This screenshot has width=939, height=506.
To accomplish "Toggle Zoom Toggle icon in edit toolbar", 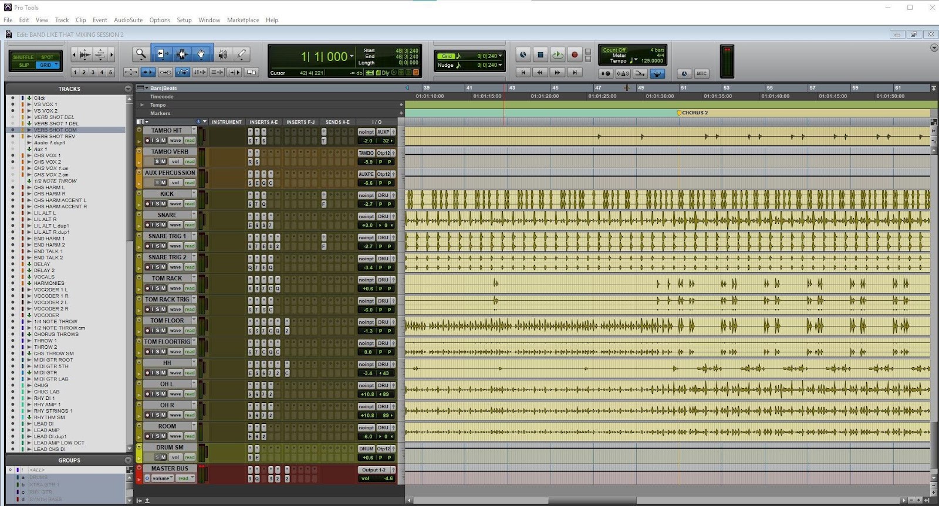I will point(131,72).
